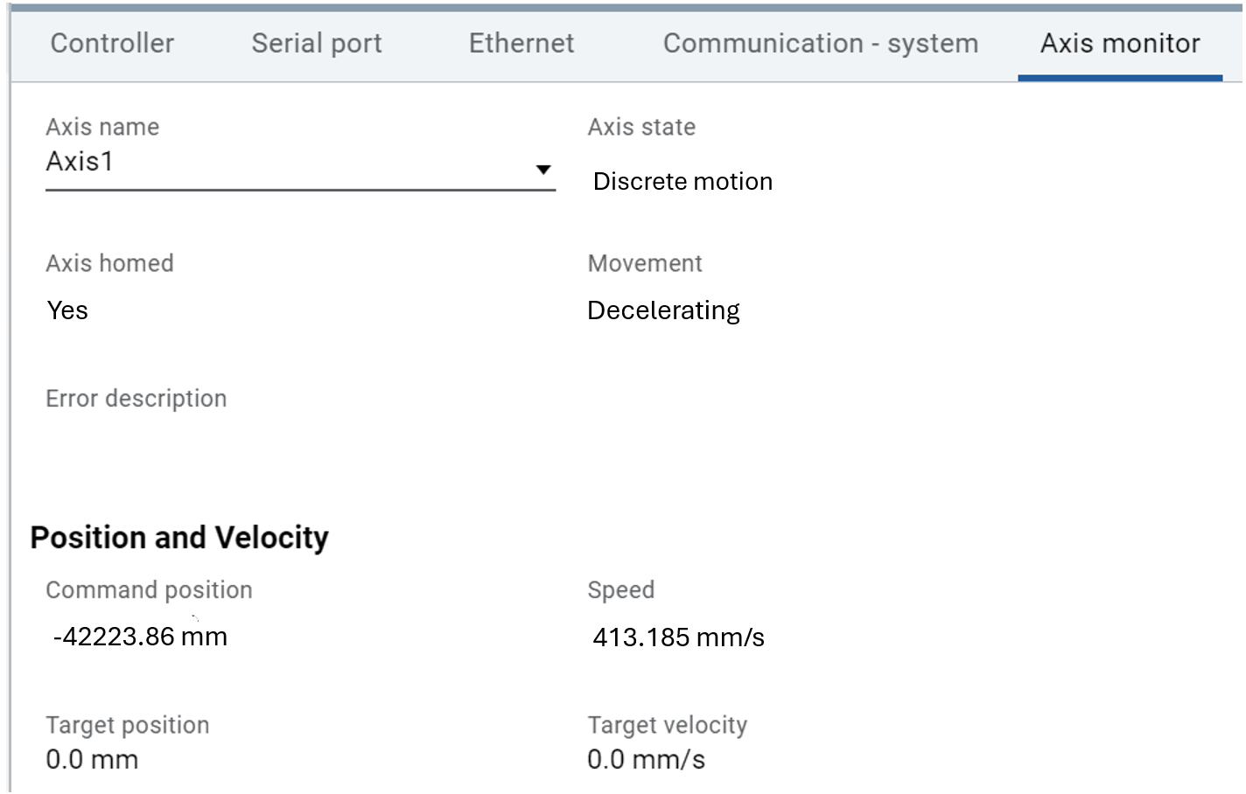Open the Axis1 selection combo box
The image size is (1246, 794).
(289, 163)
